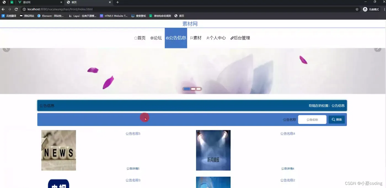386x188 pixels.
Task: Open the Element bookmark
Action: (50, 16)
